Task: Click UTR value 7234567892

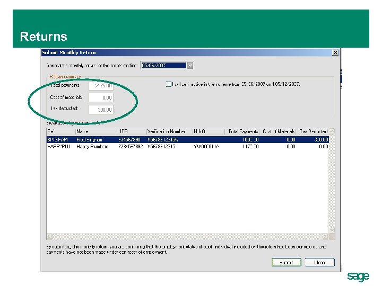Action: point(131,147)
